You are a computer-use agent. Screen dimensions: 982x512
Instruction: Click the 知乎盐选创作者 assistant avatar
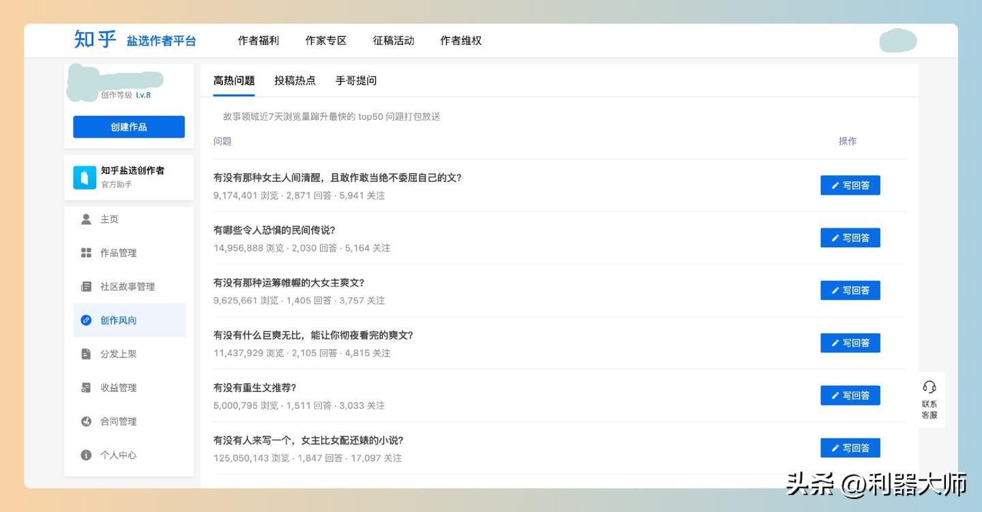point(85,177)
